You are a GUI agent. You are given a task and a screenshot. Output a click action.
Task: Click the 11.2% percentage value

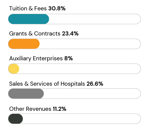tap(59, 109)
